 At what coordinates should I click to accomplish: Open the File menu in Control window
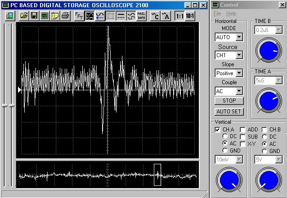[217, 14]
